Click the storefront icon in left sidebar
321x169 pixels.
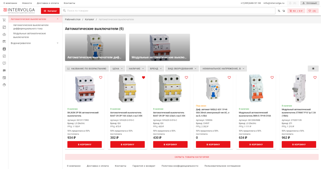[4, 70]
